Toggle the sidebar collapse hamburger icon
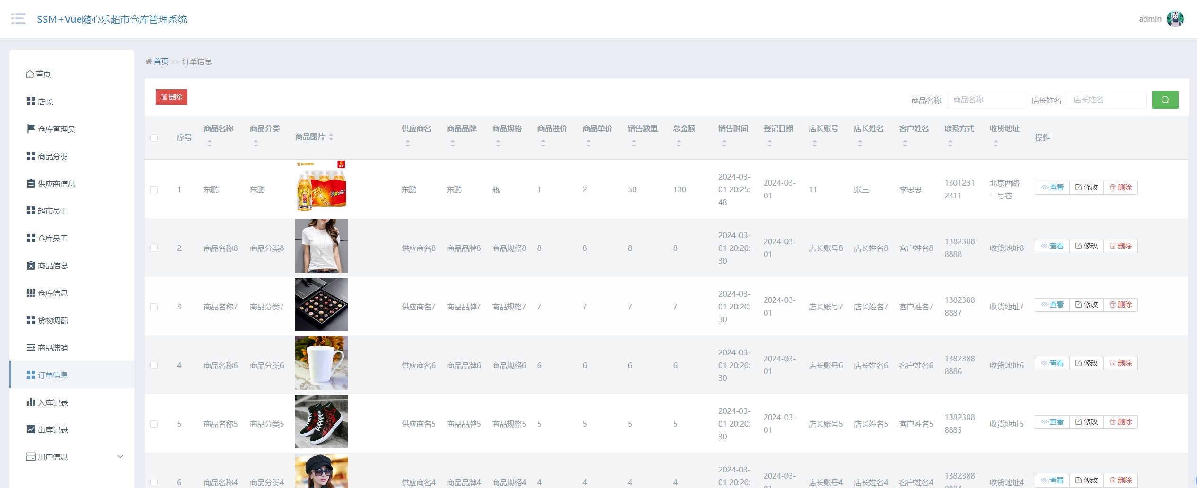Screen dimensions: 1197x488 [x=18, y=19]
